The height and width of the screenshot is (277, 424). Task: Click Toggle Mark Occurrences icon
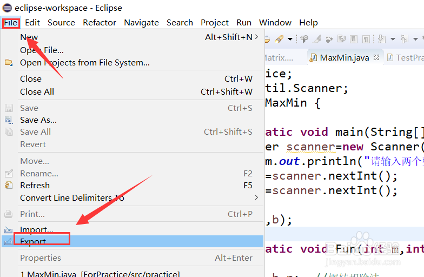(317, 39)
